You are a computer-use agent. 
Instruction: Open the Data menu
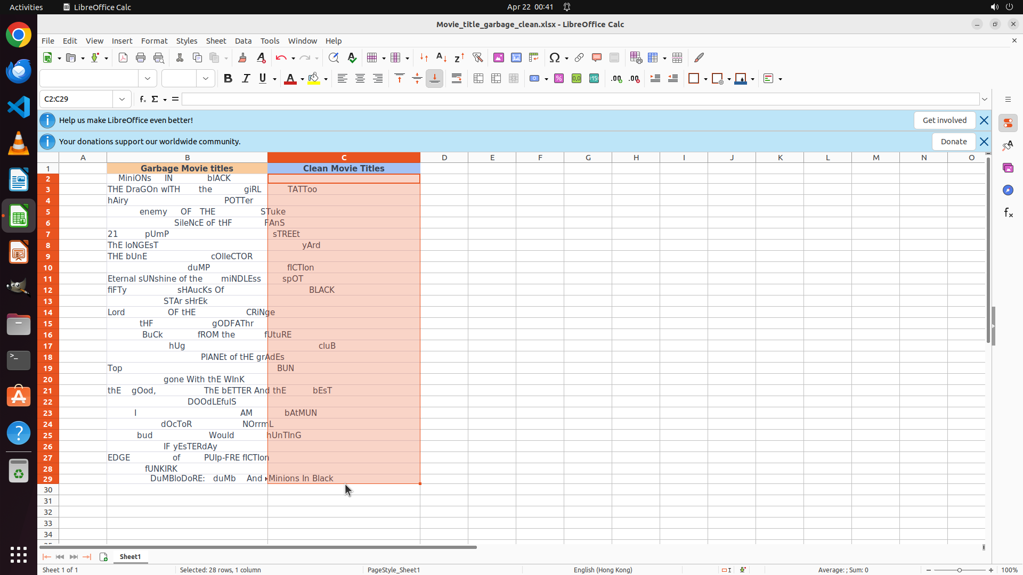243,41
